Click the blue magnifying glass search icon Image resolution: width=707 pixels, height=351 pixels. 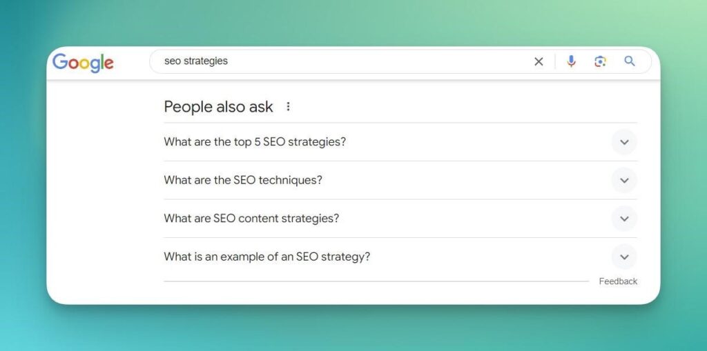tap(630, 61)
